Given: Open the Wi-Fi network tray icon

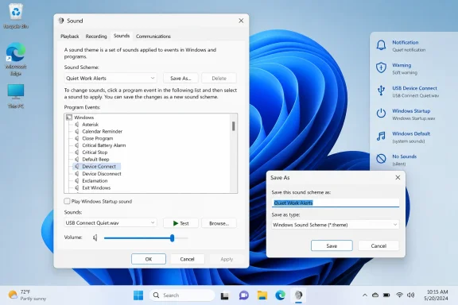Looking at the screenshot, I should click(x=399, y=295).
